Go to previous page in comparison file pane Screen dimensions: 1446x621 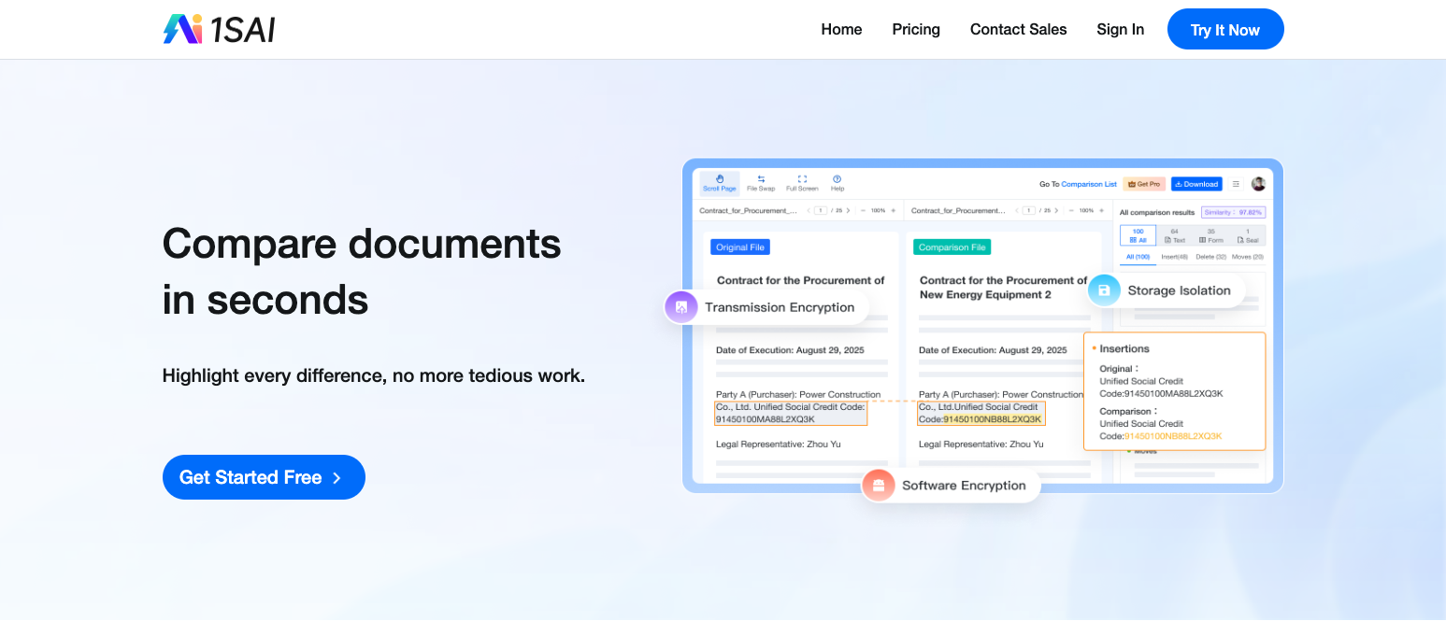point(1017,211)
